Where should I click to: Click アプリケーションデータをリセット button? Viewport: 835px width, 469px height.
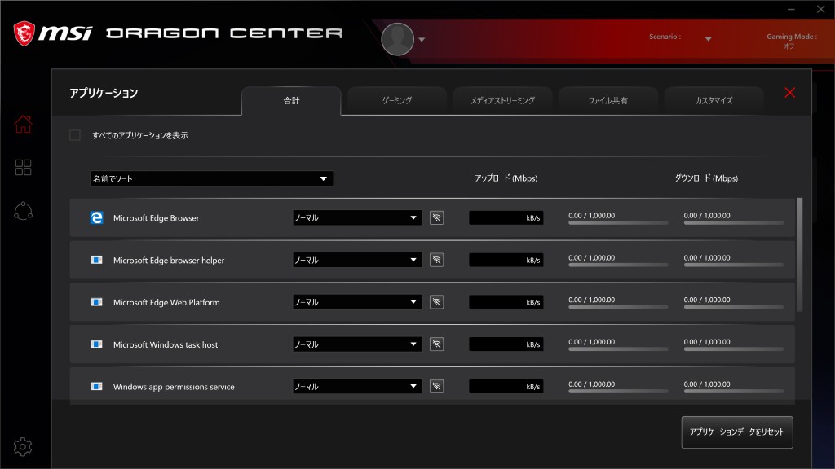coord(737,432)
